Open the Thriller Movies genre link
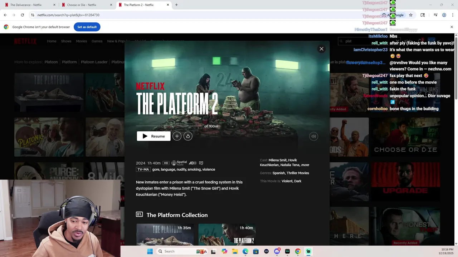This screenshot has height=257, width=458. tap(298, 173)
